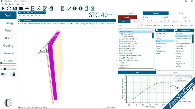Click the Print toolbar icon
Screen dimensions: 195x109
(27, 8)
